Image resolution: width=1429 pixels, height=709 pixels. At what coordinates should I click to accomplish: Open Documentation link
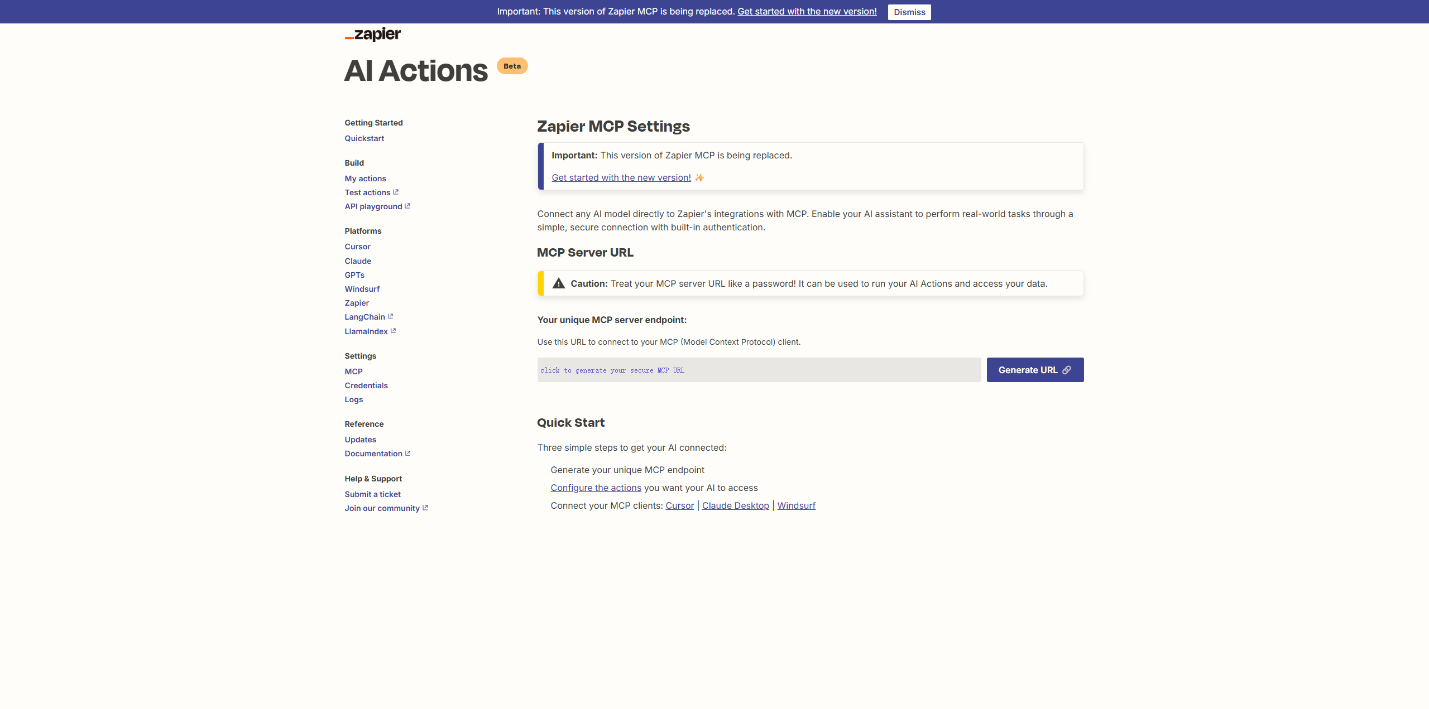point(373,454)
